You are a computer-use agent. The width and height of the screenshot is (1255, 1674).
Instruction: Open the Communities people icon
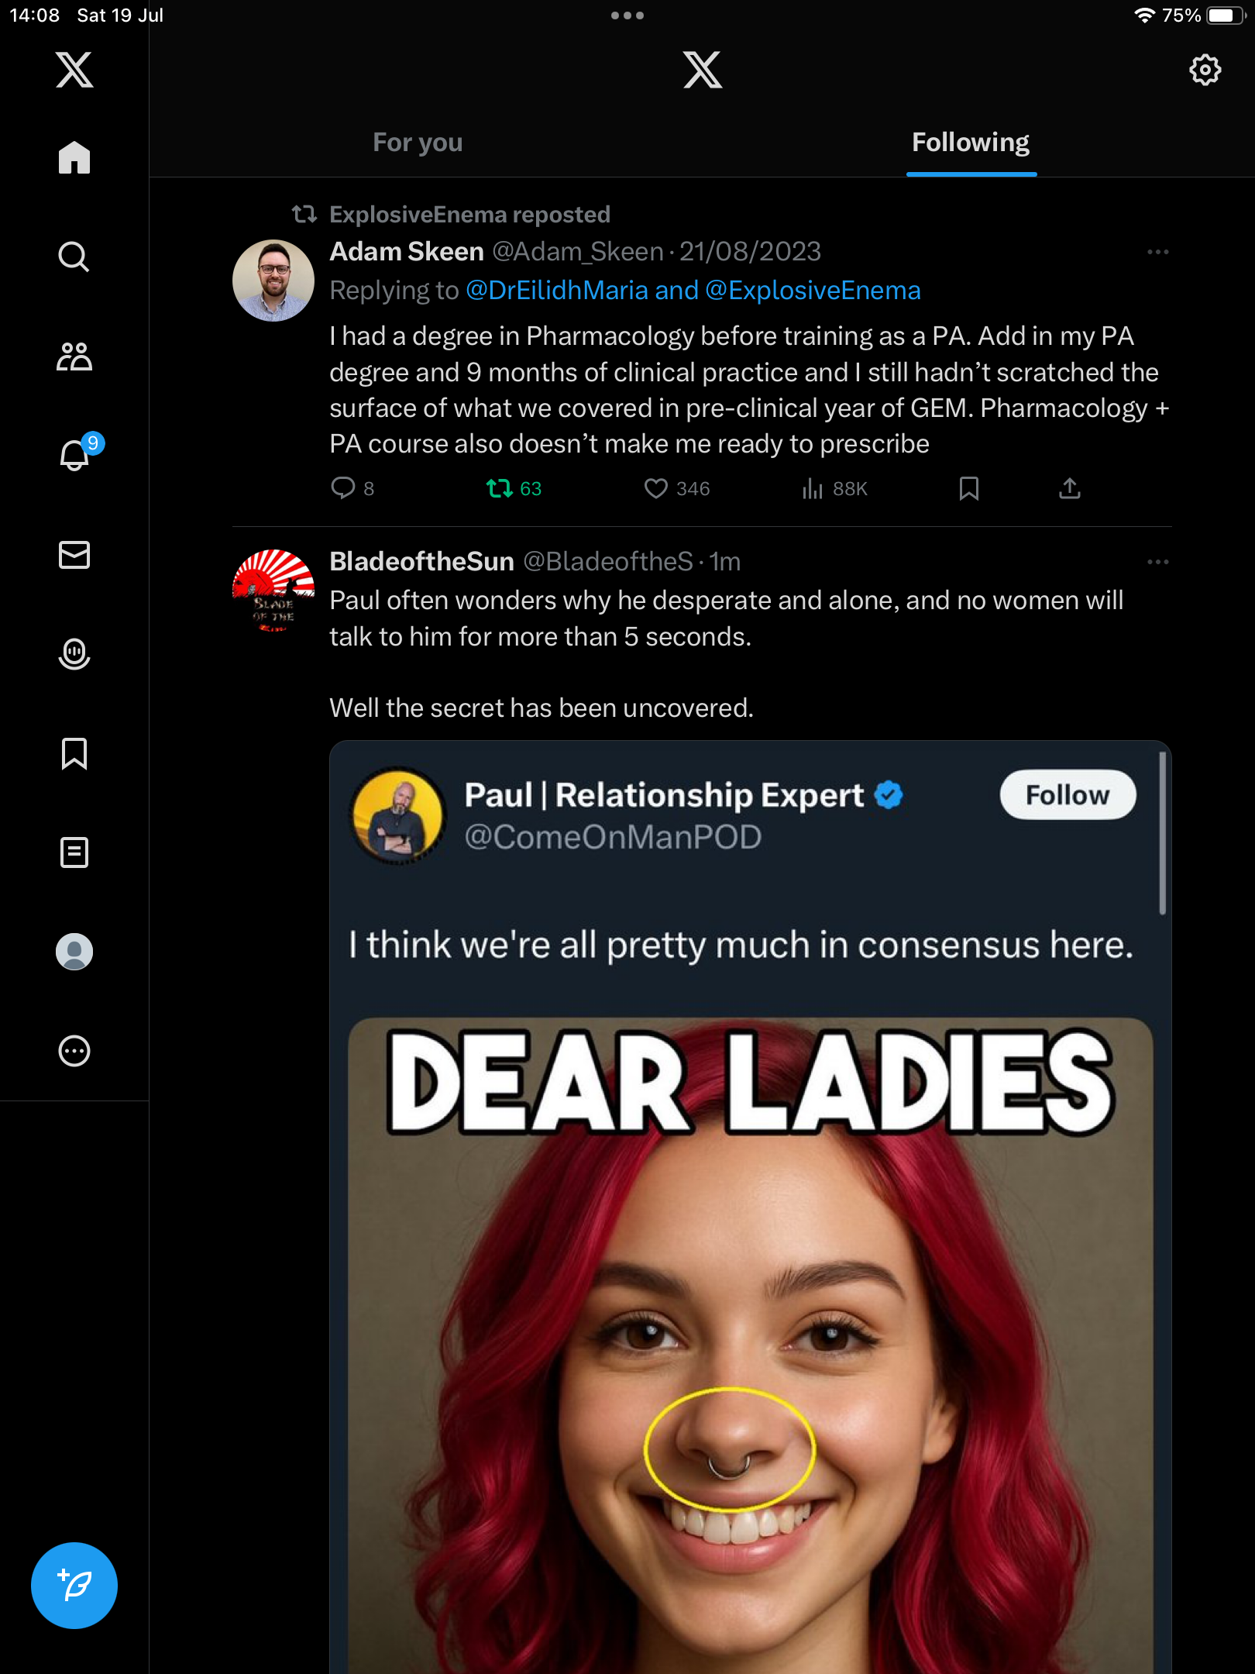74,356
